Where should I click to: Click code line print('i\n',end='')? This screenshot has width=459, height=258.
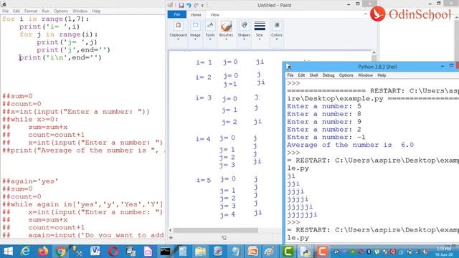pos(60,57)
